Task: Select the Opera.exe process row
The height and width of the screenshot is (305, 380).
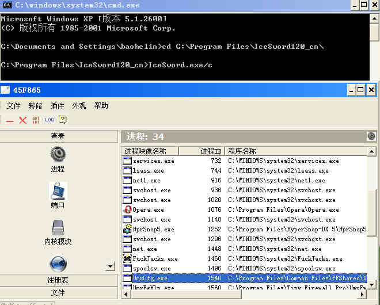Action: click(x=244, y=209)
